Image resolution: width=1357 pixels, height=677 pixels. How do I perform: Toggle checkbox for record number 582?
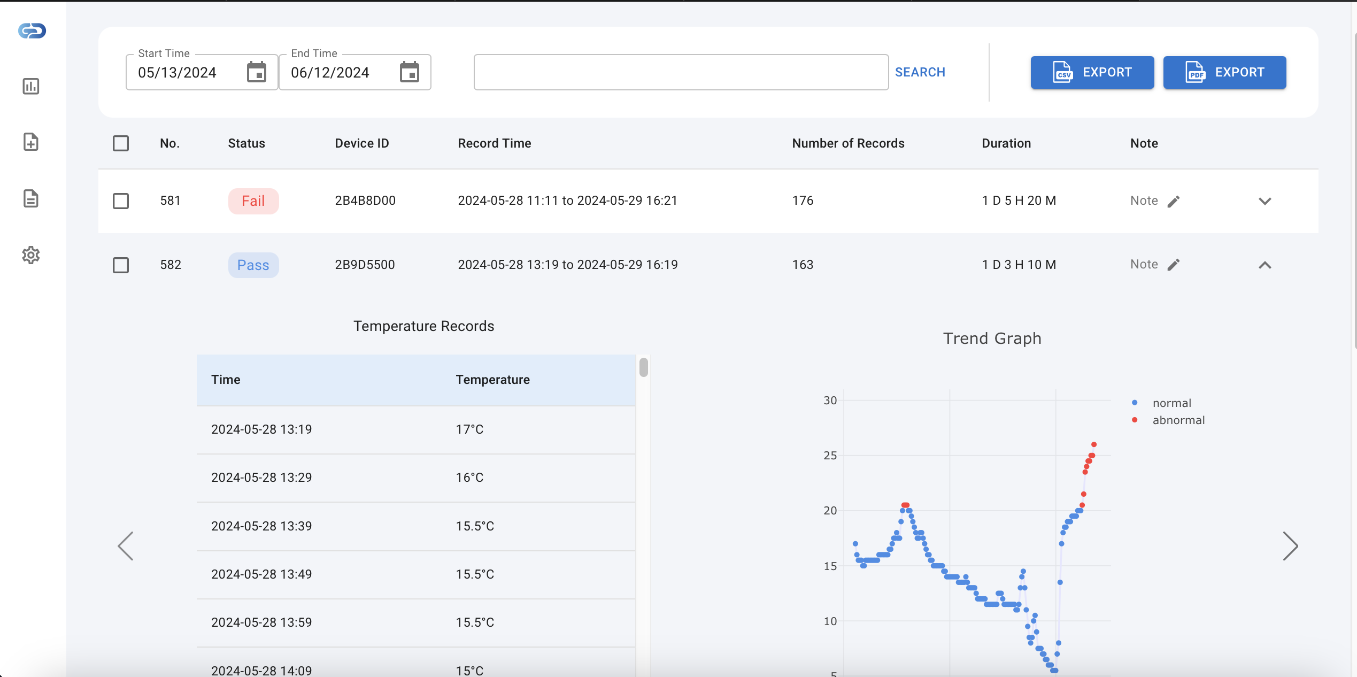(x=121, y=265)
